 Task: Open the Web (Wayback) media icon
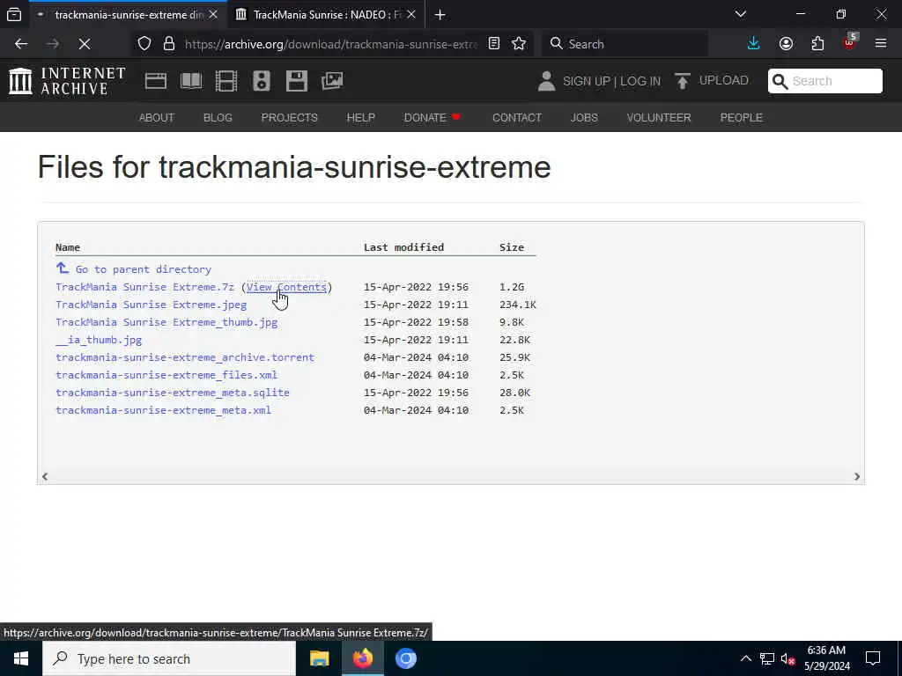156,81
